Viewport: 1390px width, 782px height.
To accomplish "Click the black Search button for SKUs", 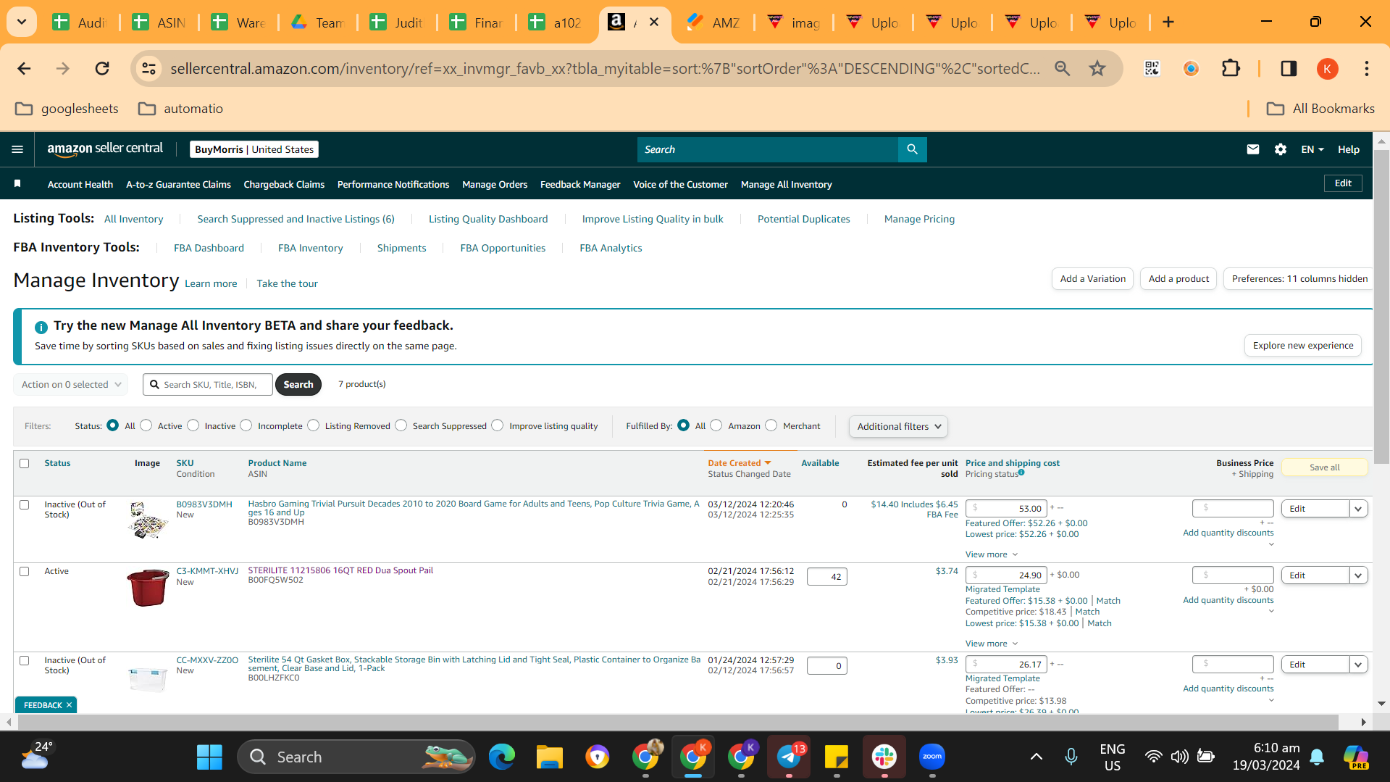I will click(298, 384).
